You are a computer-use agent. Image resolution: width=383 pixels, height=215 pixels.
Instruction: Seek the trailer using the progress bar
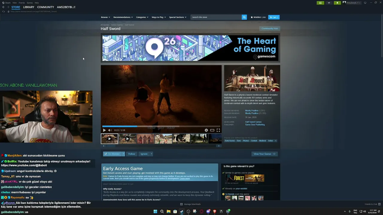[x=161, y=126]
